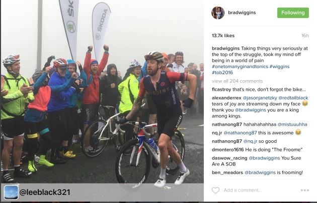Click the @mistuuuhha mention
The image size is (317, 203).
pyautogui.click(x=292, y=124)
